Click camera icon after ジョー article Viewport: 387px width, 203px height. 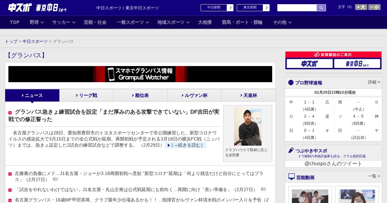pos(55,179)
